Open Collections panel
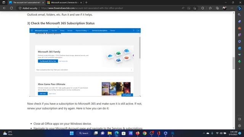244x137 pixels. coord(217,8)
